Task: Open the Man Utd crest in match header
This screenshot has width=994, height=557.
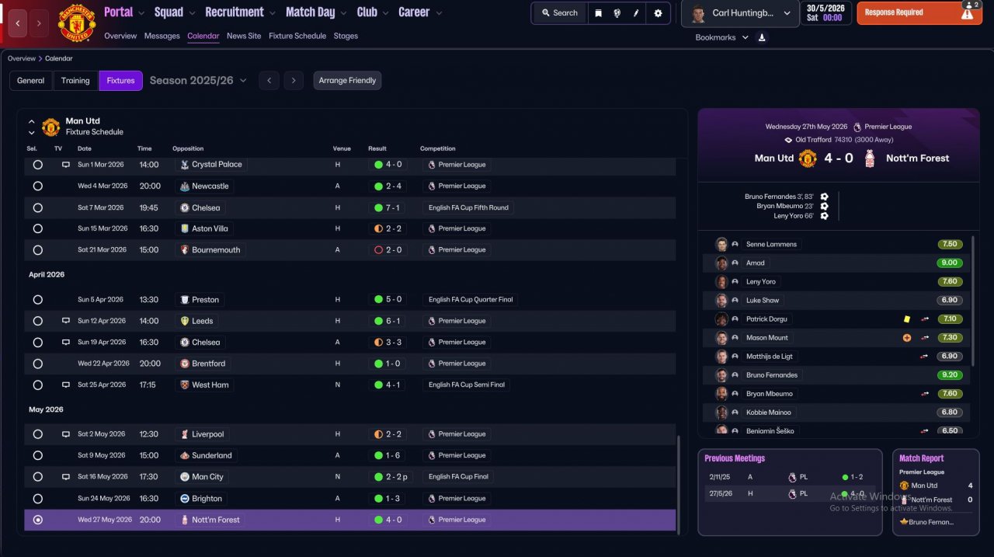Action: tap(808, 158)
